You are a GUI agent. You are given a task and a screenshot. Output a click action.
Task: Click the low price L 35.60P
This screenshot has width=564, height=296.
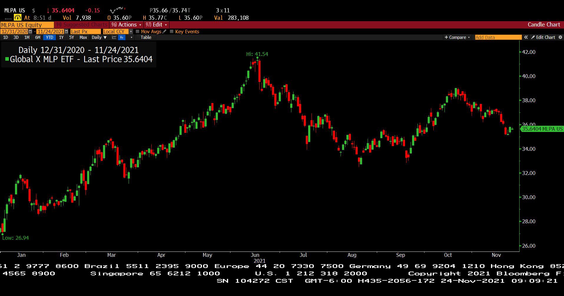190,18
